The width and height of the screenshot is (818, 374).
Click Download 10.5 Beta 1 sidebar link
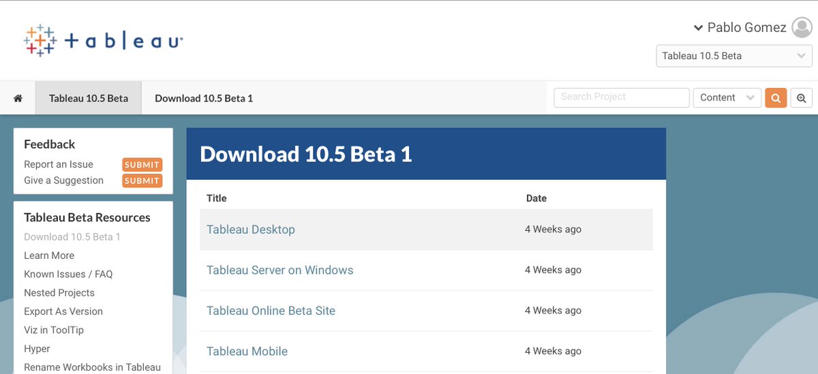coord(72,237)
